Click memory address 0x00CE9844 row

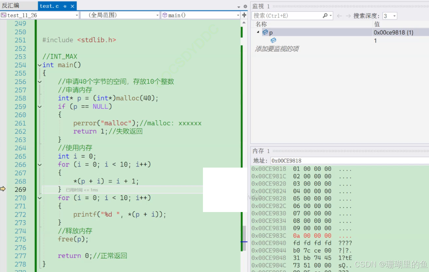[301, 251]
